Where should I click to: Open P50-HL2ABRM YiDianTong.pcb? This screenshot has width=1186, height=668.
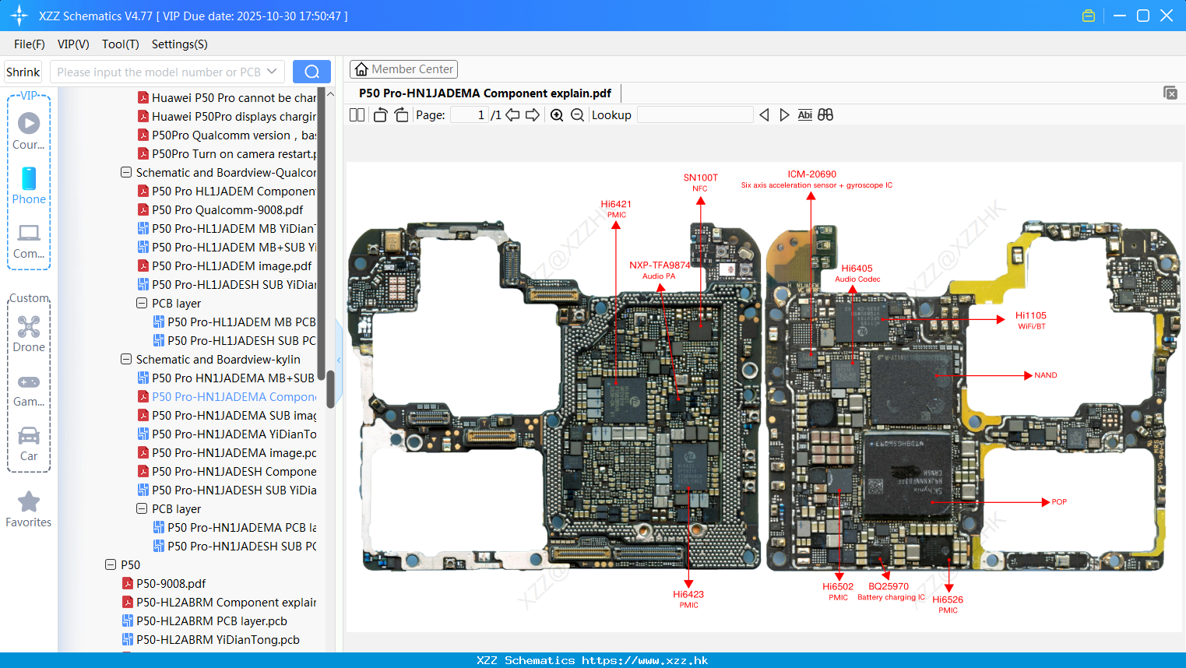pos(211,639)
